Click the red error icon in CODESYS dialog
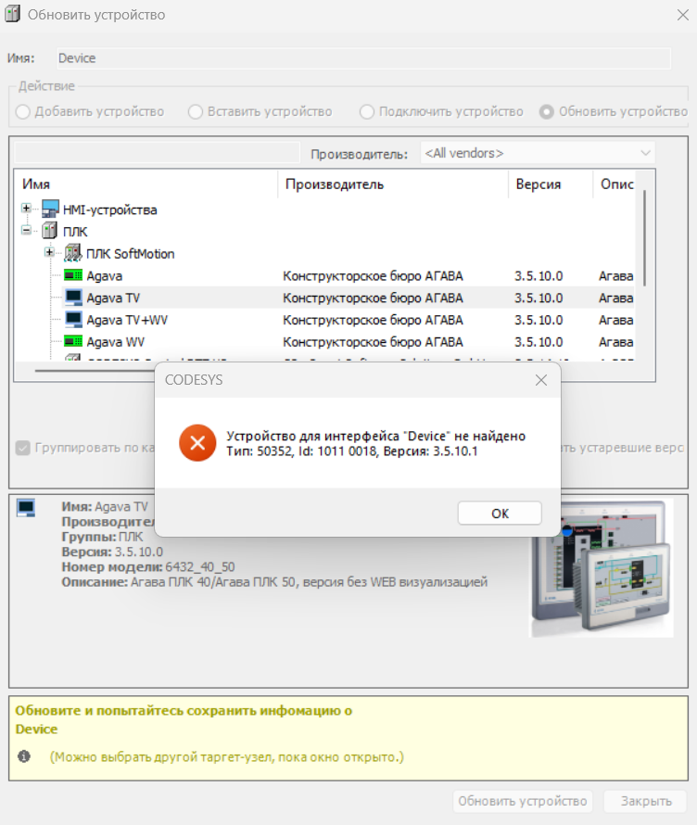697x825 pixels. pyautogui.click(x=196, y=442)
